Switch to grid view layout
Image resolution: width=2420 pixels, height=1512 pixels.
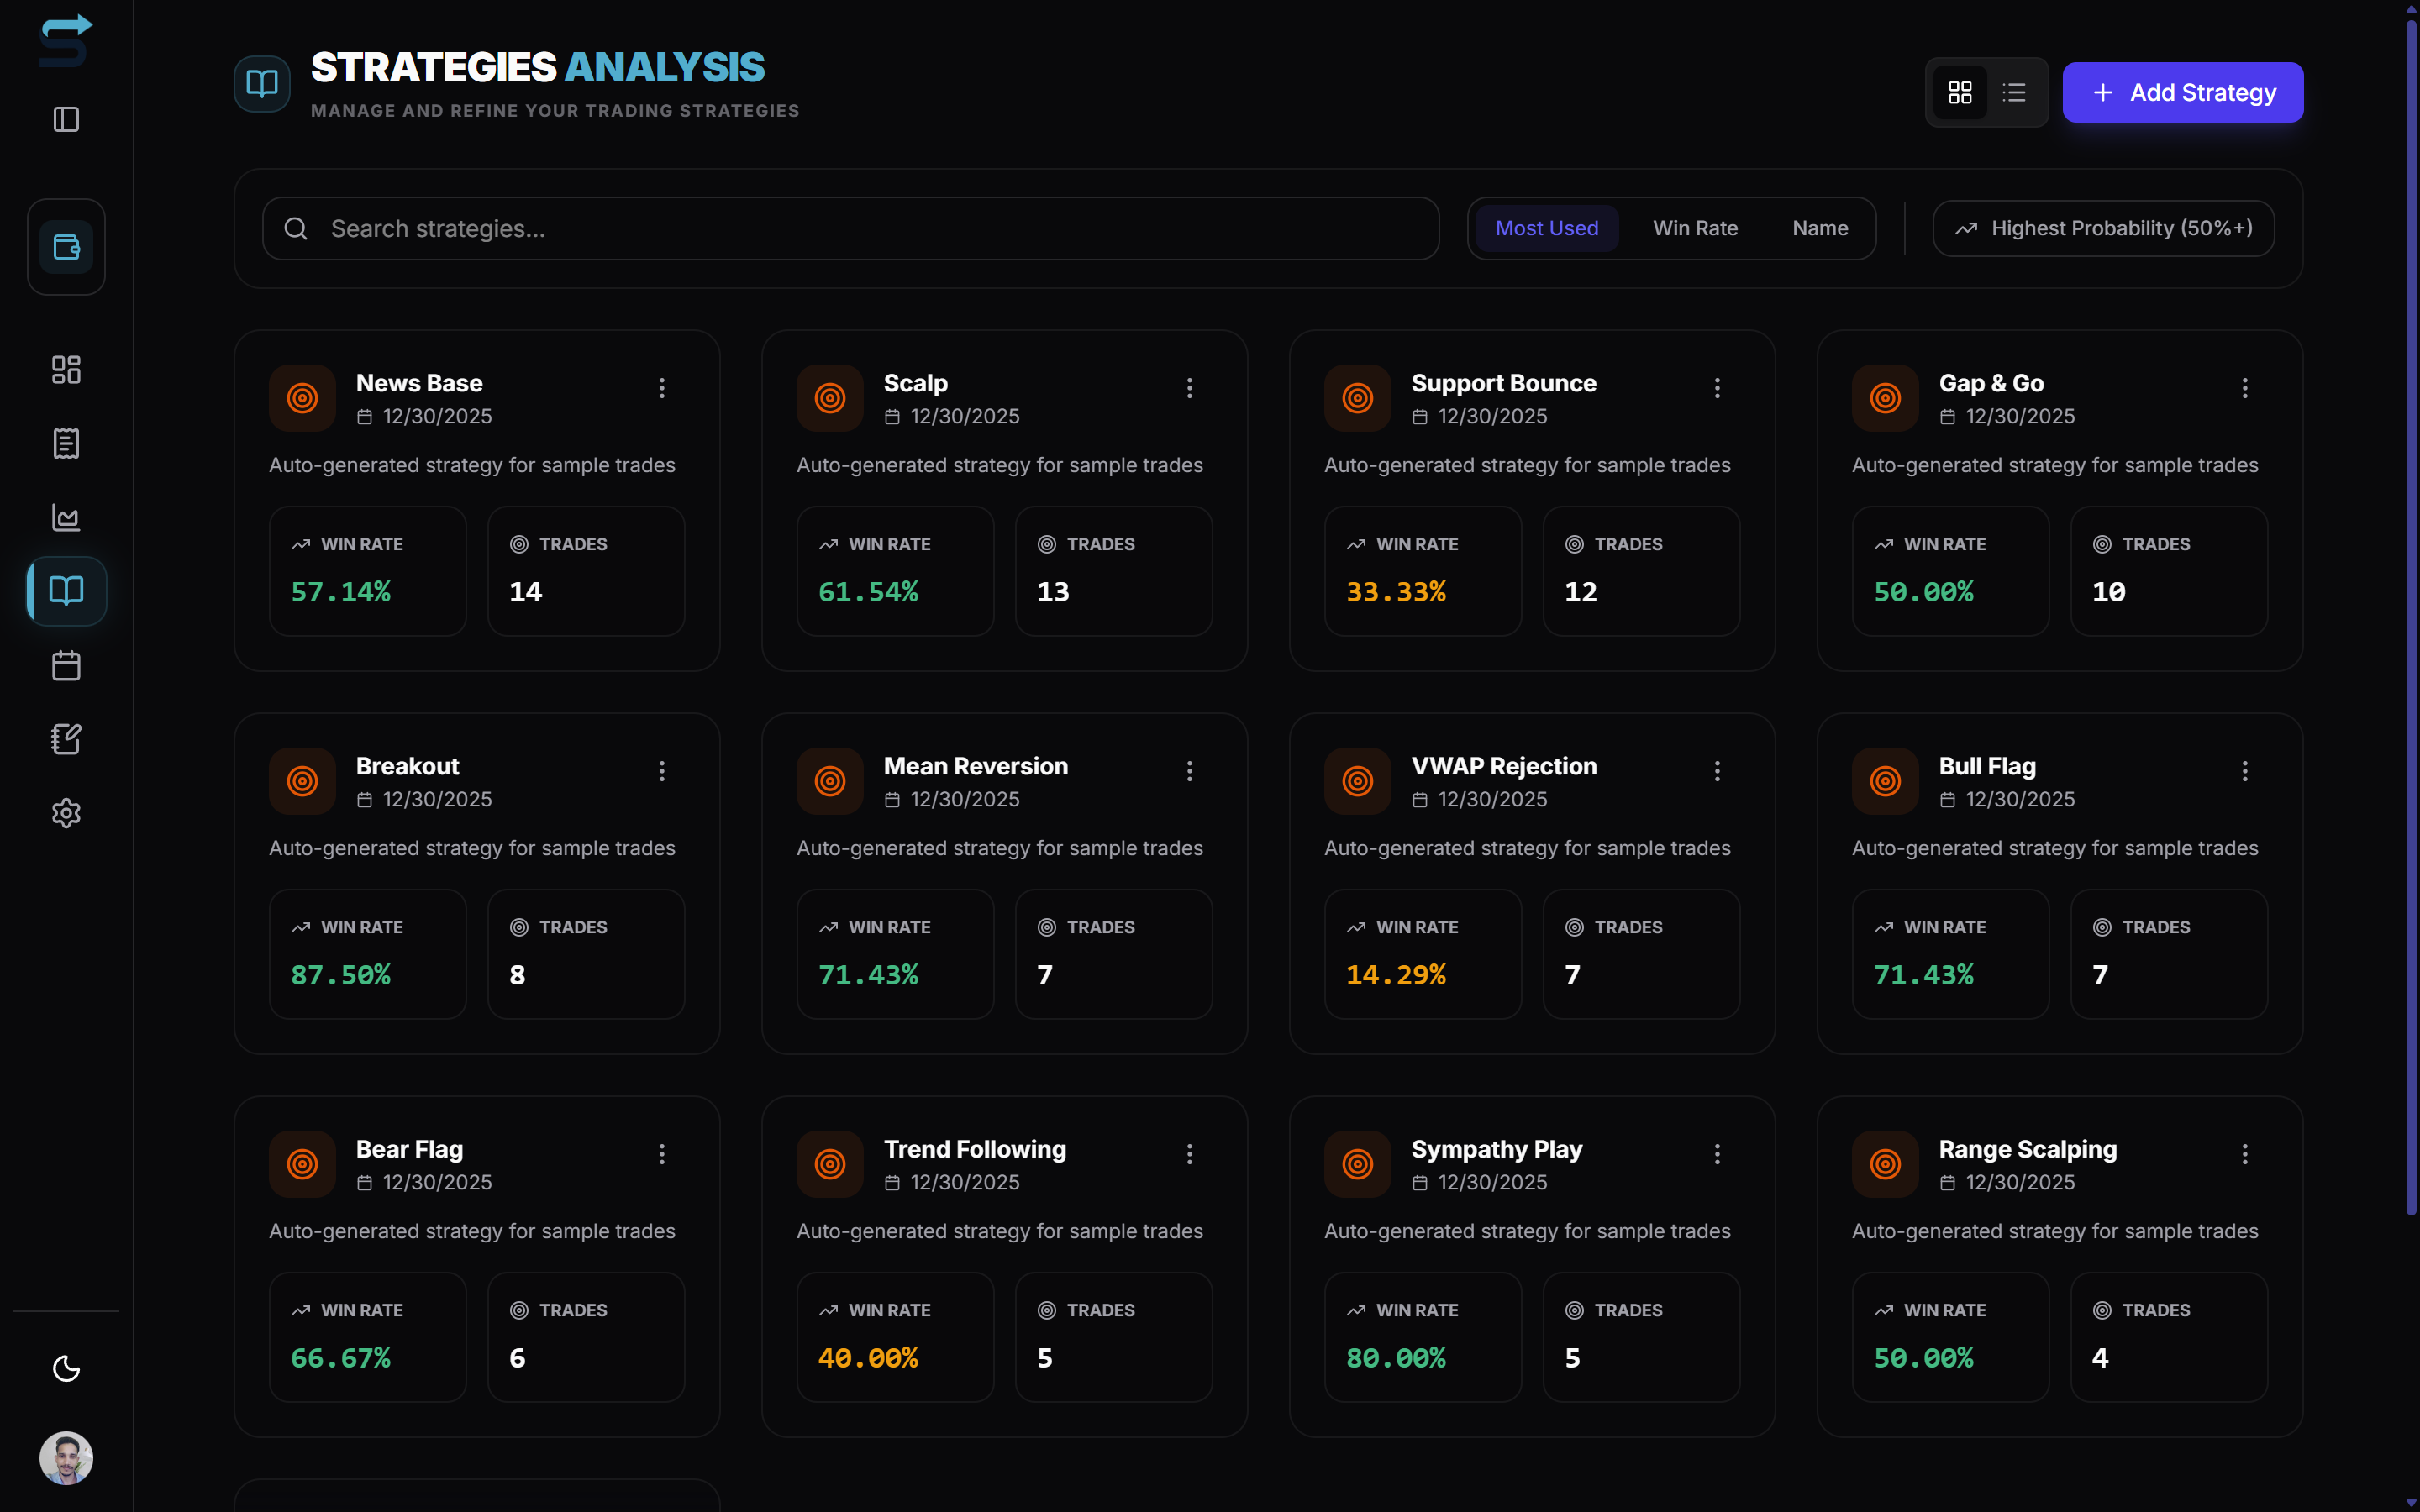pos(1960,91)
